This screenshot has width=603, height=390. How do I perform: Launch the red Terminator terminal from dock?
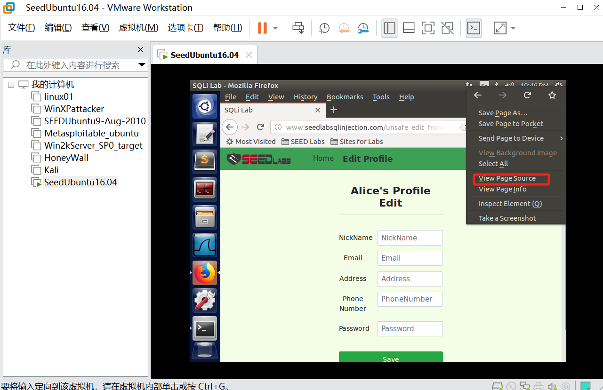click(204, 190)
